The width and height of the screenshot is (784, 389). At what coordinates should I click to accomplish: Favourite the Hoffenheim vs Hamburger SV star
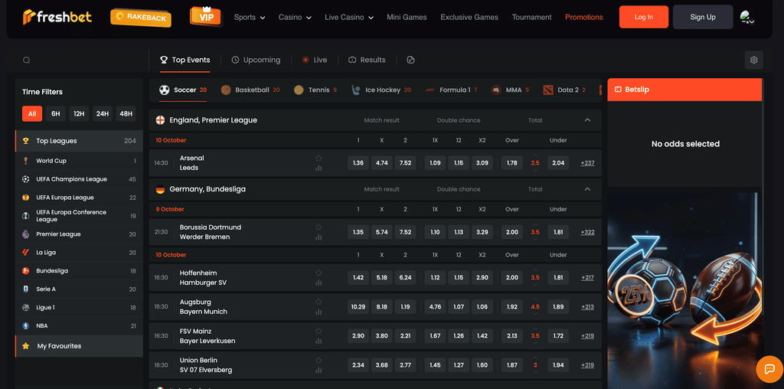point(318,273)
